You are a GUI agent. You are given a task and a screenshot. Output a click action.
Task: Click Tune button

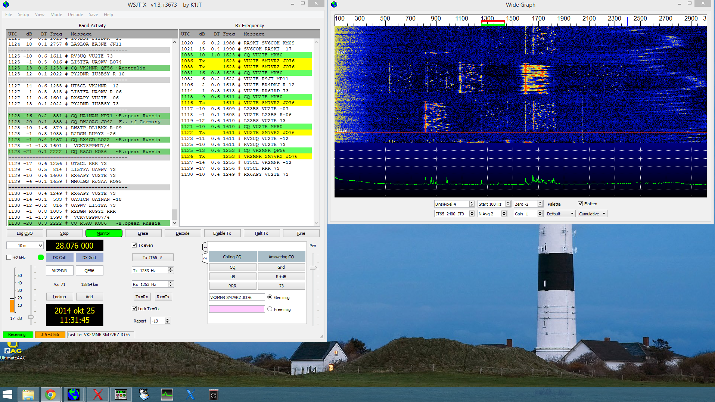pos(301,233)
